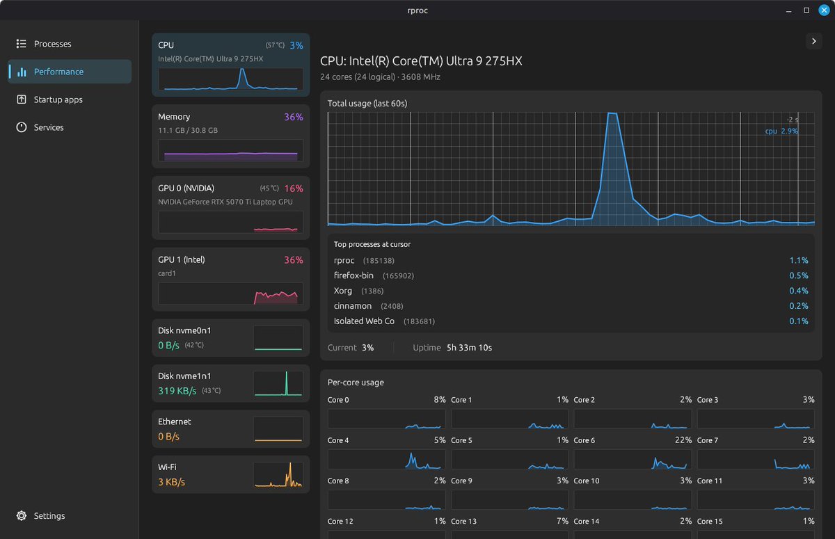Close the rproc window
This screenshot has width=835, height=539.
point(824,10)
